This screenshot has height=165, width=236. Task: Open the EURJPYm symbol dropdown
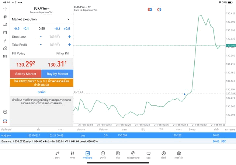(x=42, y=8)
